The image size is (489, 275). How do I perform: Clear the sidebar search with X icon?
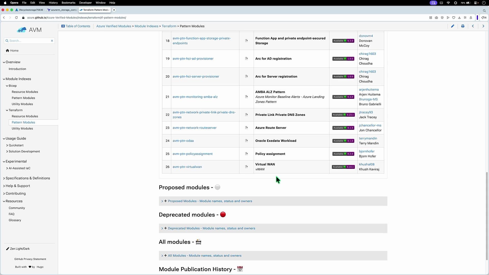[x=52, y=41]
